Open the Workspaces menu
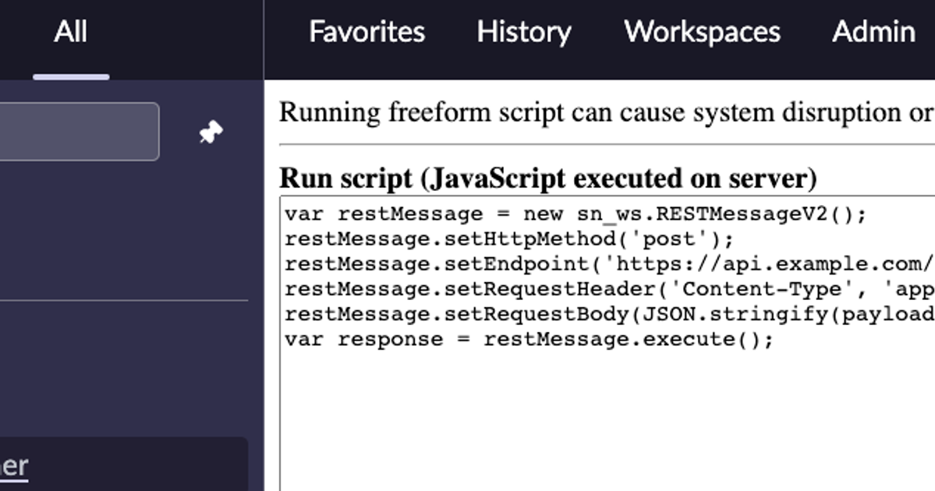Screen dimensions: 935x491 point(702,32)
